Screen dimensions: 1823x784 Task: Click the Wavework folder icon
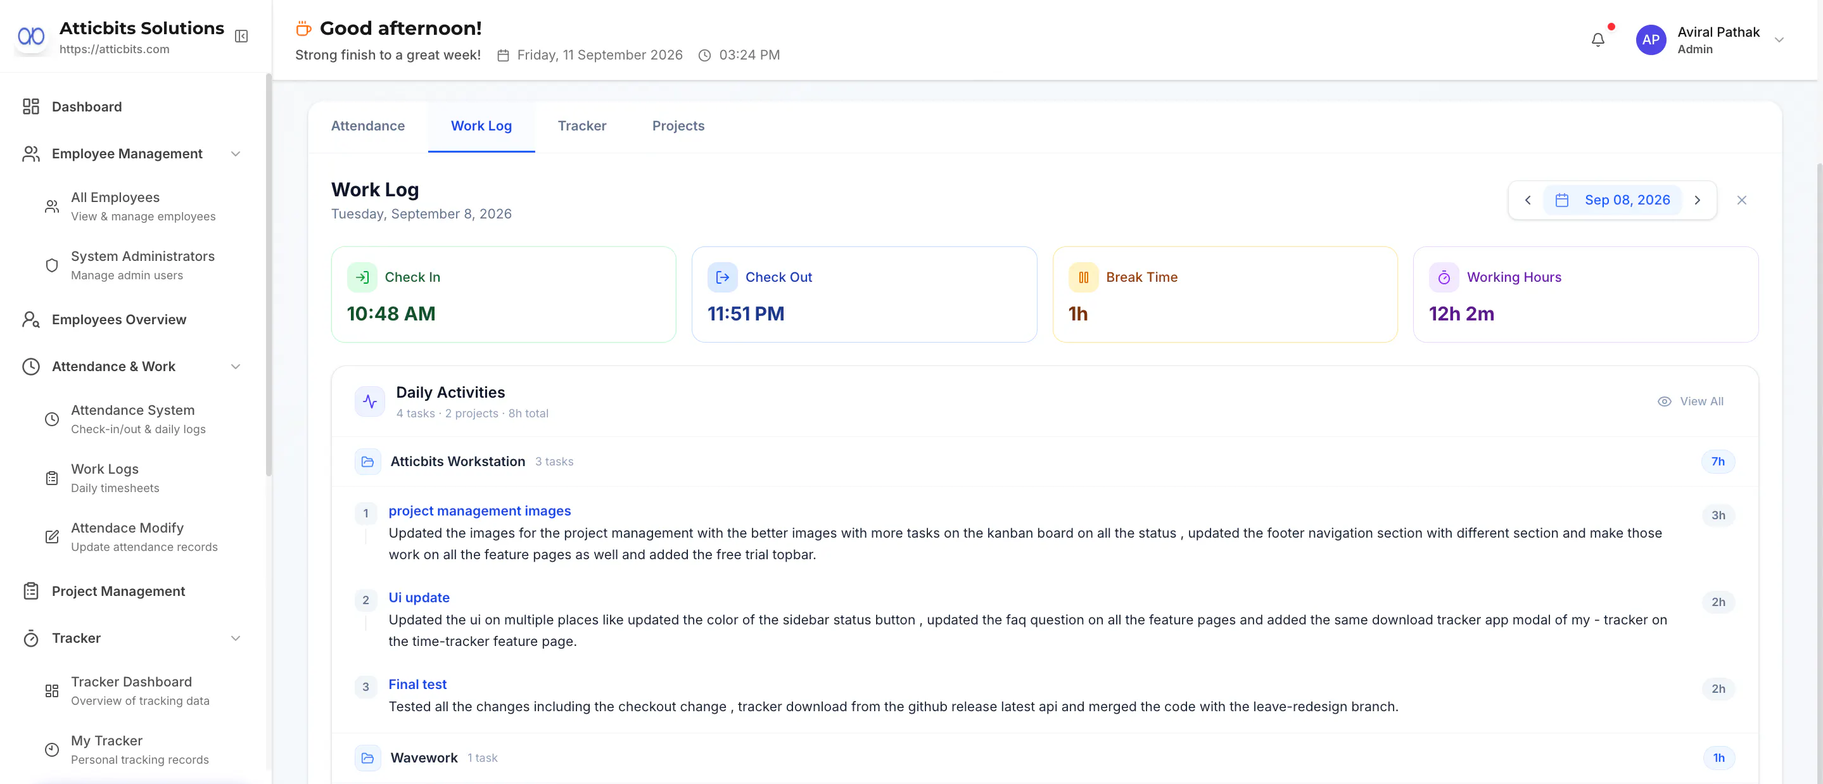[368, 758]
